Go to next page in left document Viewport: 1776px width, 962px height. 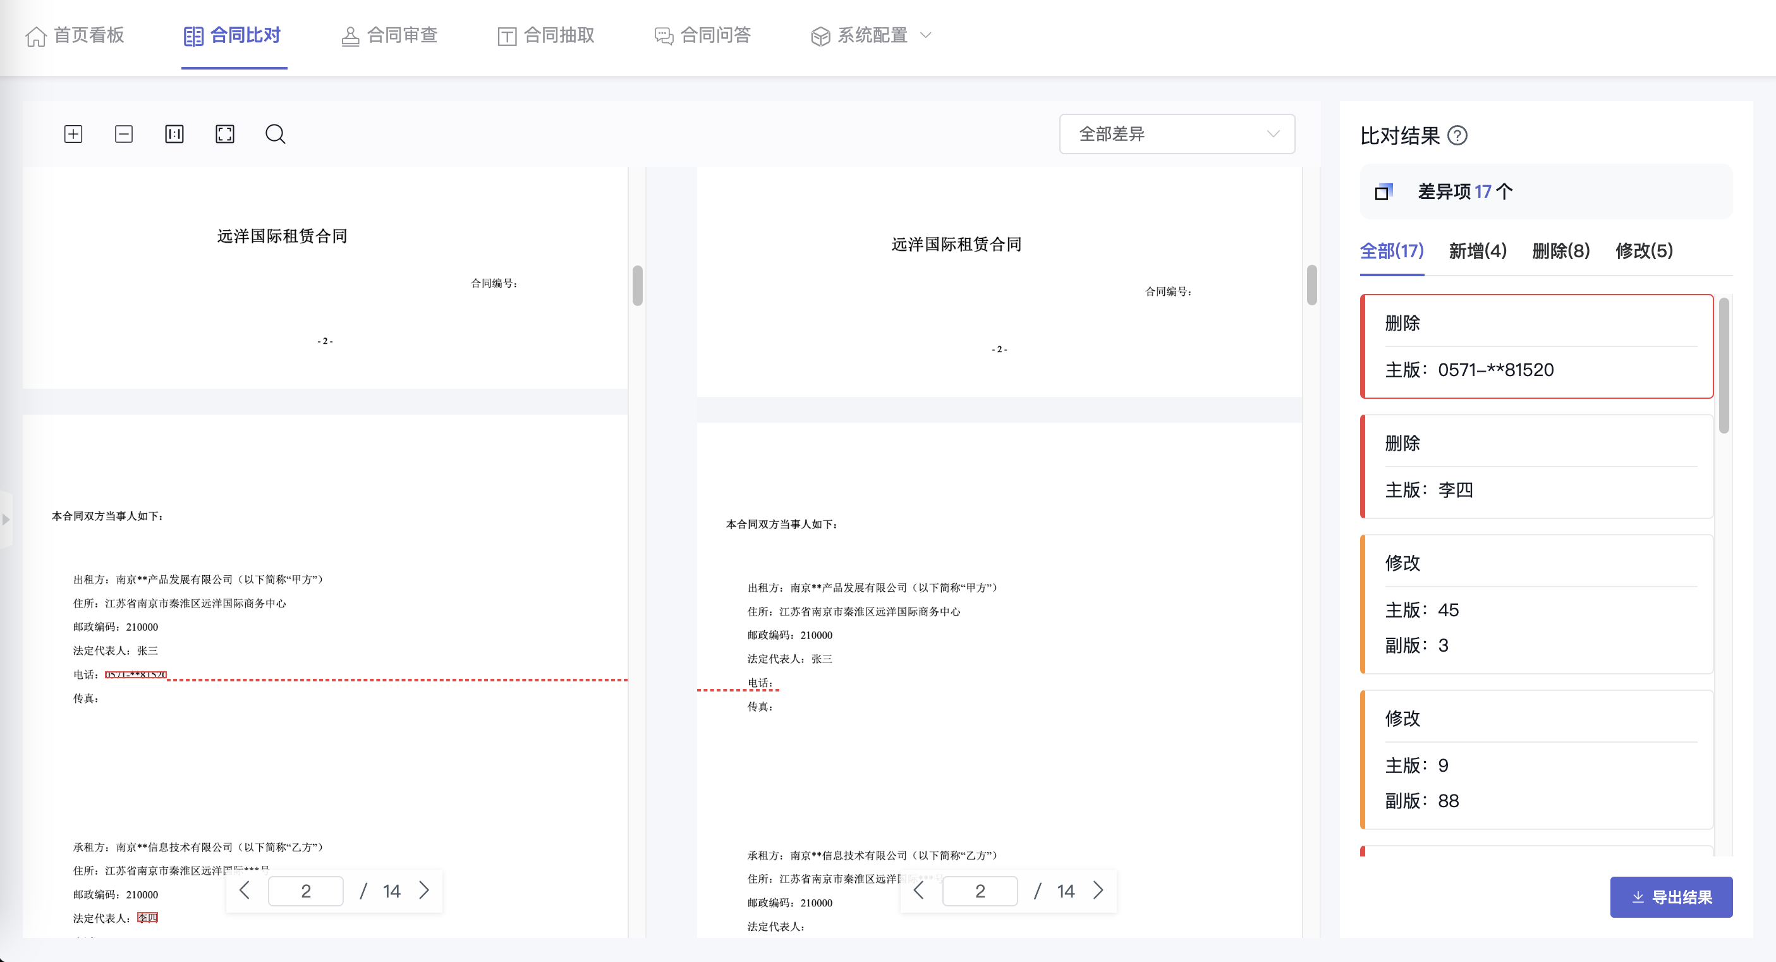[424, 891]
